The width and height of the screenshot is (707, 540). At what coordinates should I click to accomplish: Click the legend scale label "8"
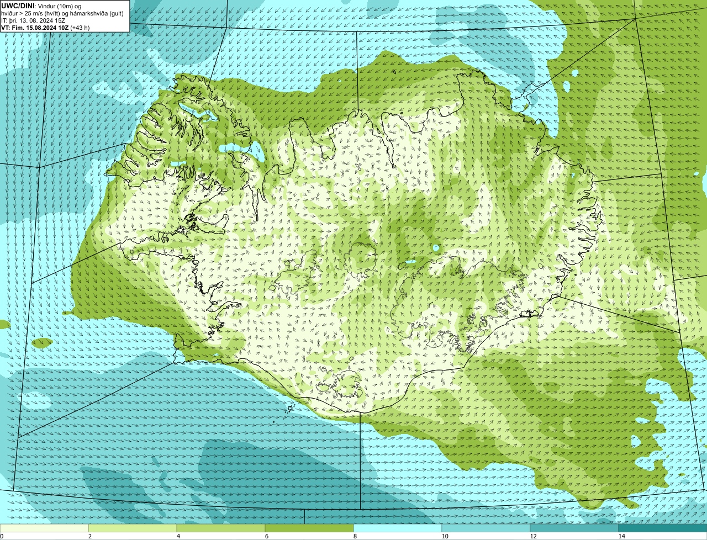[355, 536]
